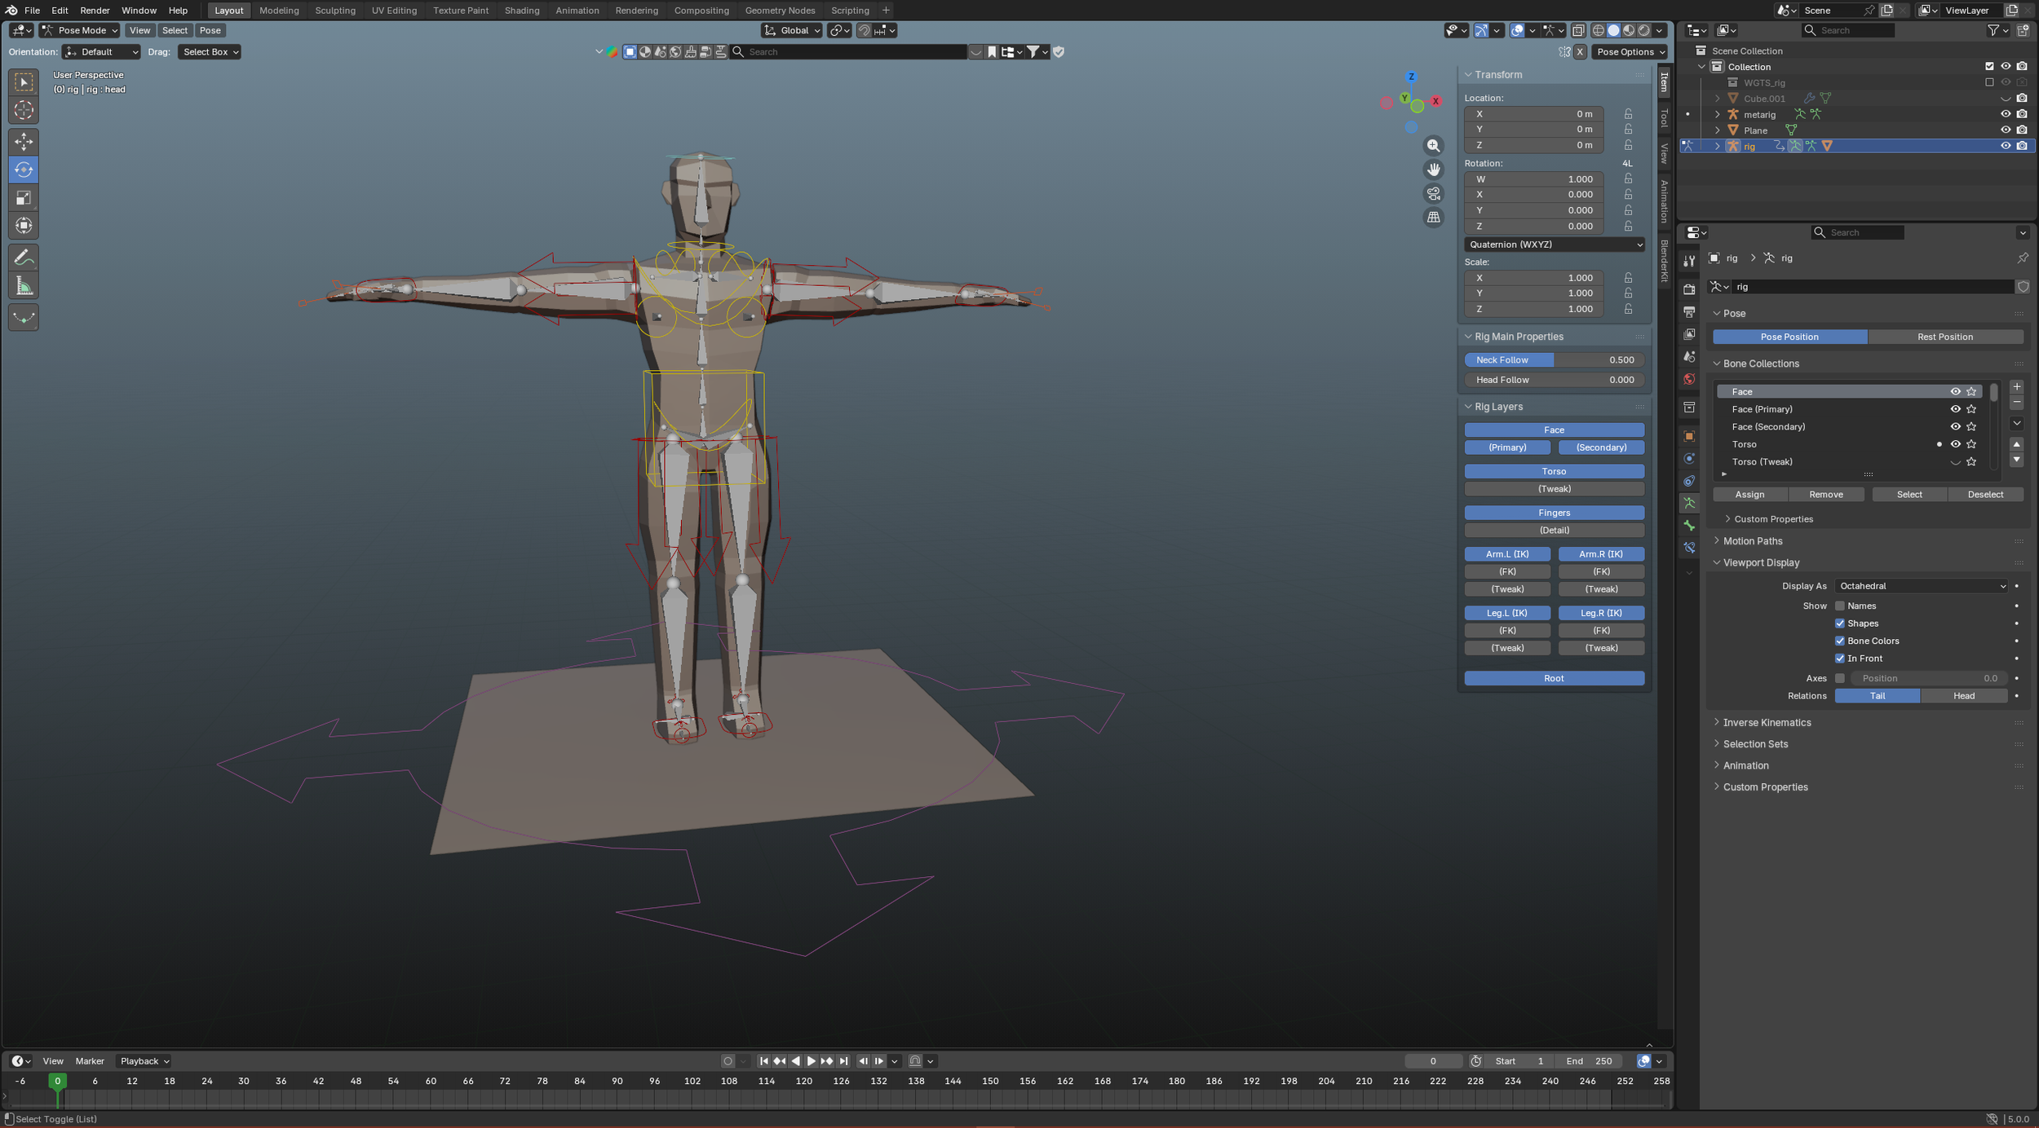The height and width of the screenshot is (1128, 2039).
Task: Open Quaternion rotation mode dropdown
Action: pyautogui.click(x=1554, y=245)
